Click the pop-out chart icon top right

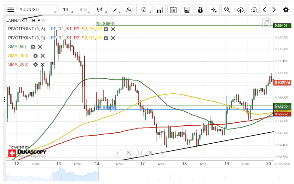point(267,23)
